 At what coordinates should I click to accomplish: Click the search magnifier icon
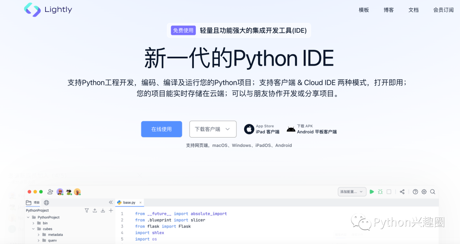[433, 192]
